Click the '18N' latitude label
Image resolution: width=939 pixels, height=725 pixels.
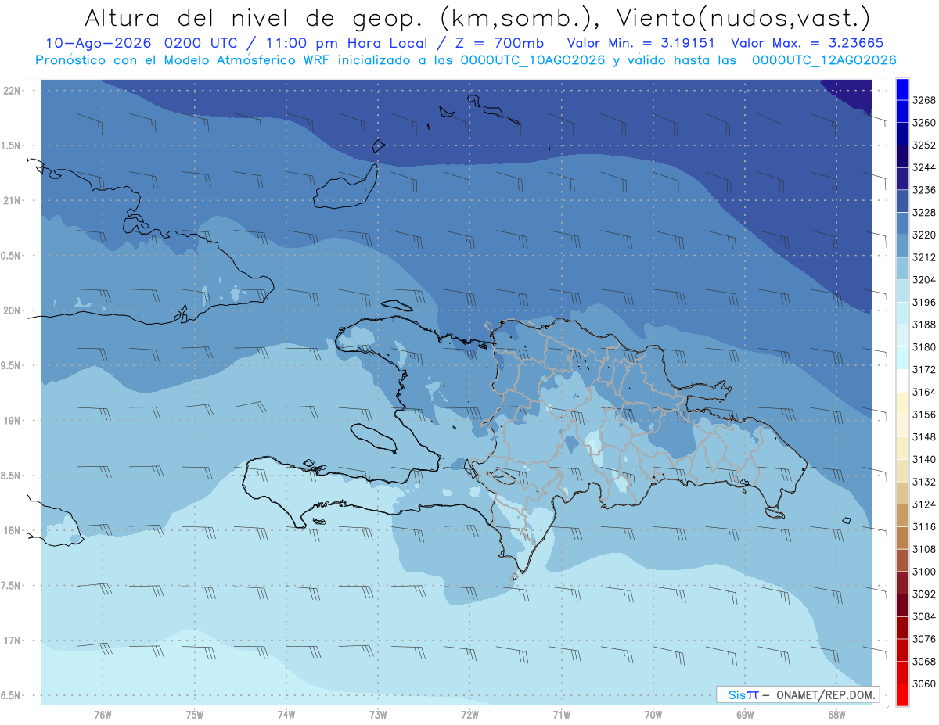point(12,531)
